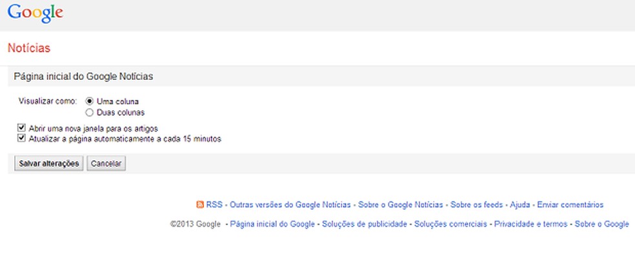Open Soluções de publicidade link

click(x=365, y=224)
